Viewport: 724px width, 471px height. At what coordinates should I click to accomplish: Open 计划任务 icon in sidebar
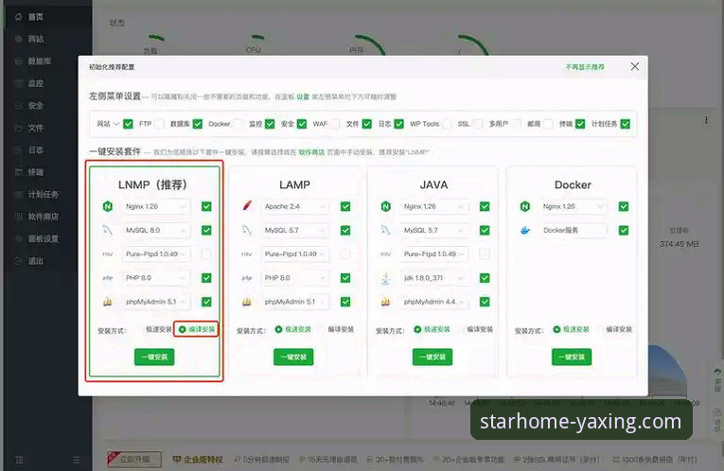click(x=19, y=194)
